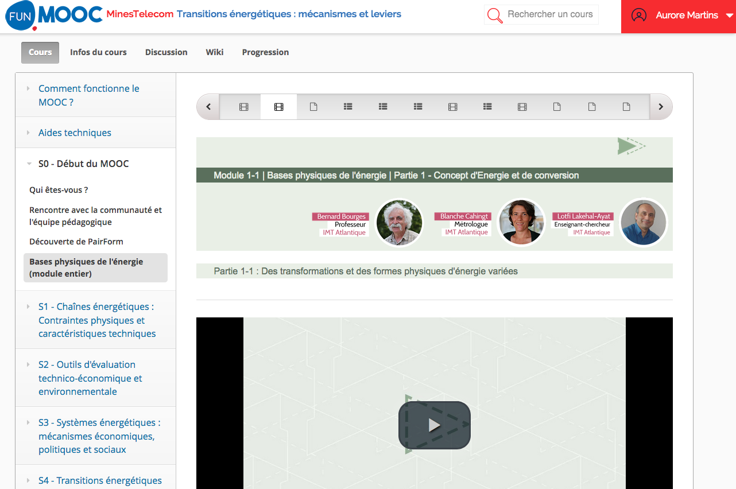Open the Aurore Martins account dropdown caret
The width and height of the screenshot is (736, 489).
[x=730, y=16]
